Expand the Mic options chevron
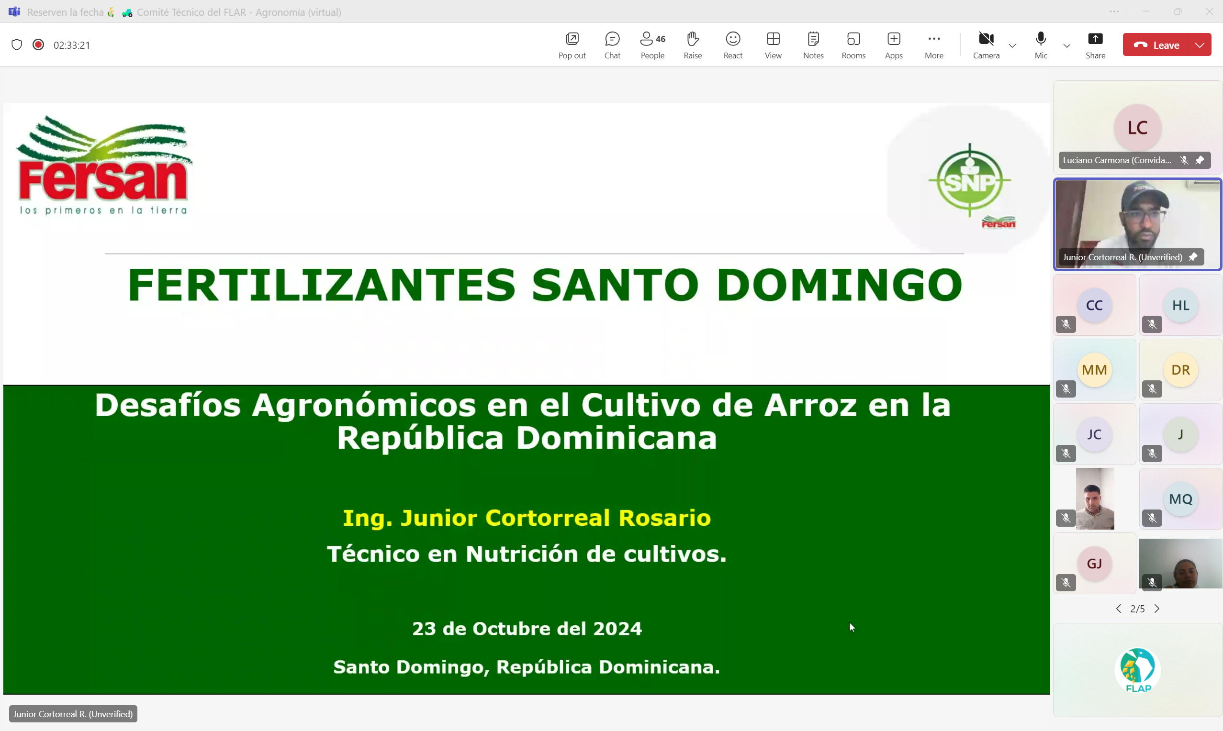Screen dimensions: 1223x731 (x=1066, y=45)
